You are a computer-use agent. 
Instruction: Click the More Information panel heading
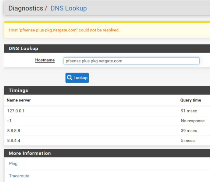(x=30, y=153)
